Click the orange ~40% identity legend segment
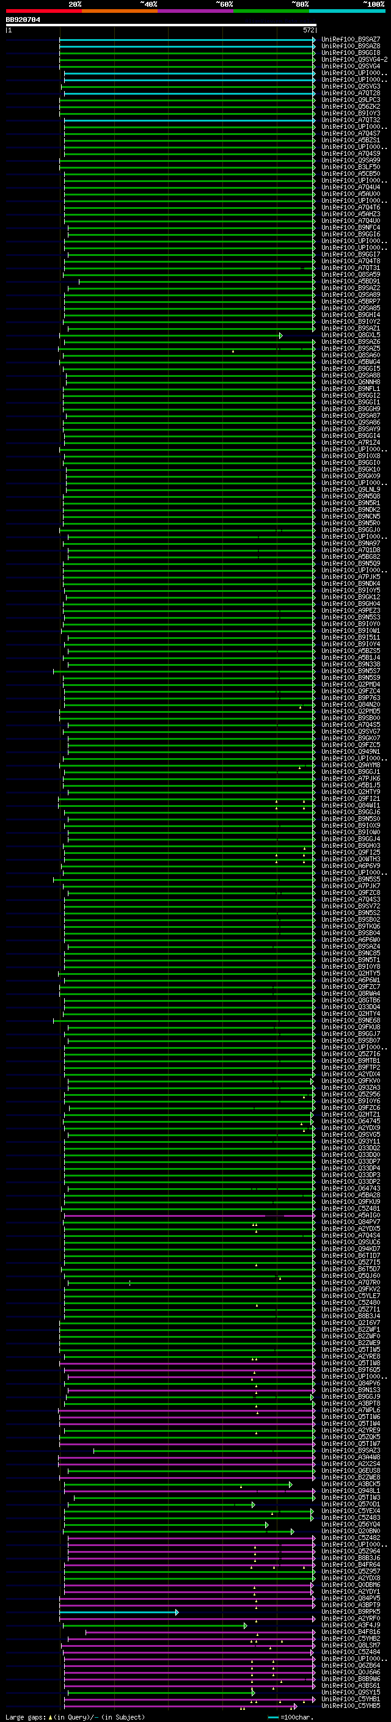391x1722 pixels. click(x=120, y=11)
